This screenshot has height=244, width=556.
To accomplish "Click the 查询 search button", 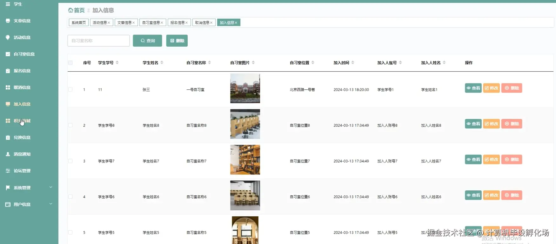I will coord(148,41).
